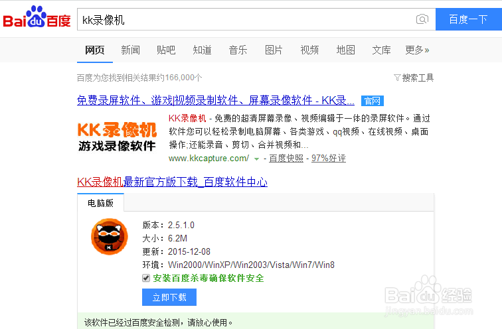
Task: Click the 百度为您找到相关结果约166,000个 count text
Action: [139, 78]
